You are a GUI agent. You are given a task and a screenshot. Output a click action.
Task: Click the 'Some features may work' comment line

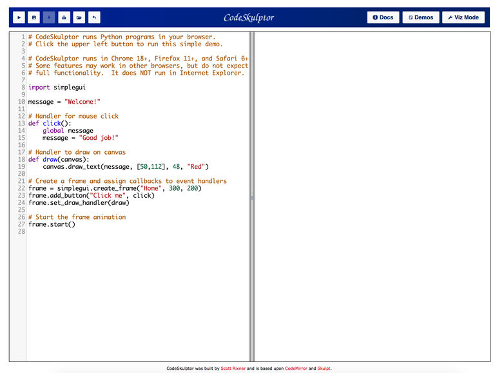tap(138, 66)
